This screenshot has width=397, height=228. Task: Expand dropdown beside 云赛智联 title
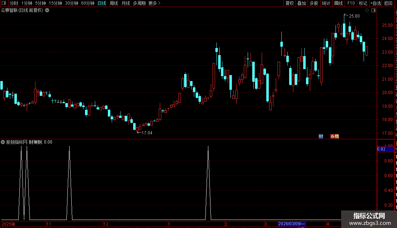pos(47,11)
